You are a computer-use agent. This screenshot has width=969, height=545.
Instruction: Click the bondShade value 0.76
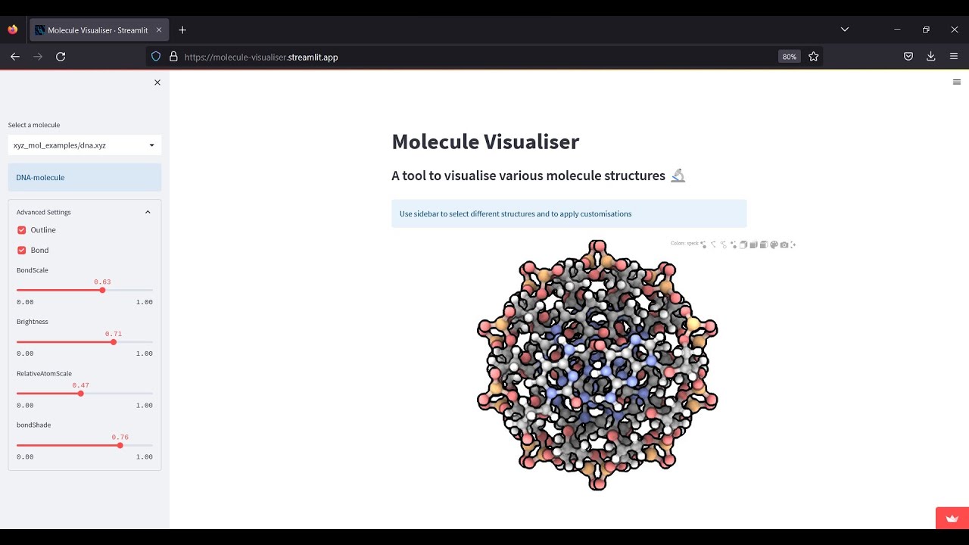(x=120, y=437)
